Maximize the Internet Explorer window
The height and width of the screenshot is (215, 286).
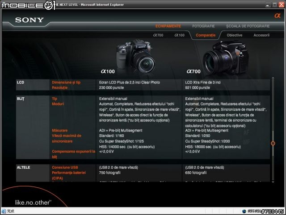coord(274,5)
